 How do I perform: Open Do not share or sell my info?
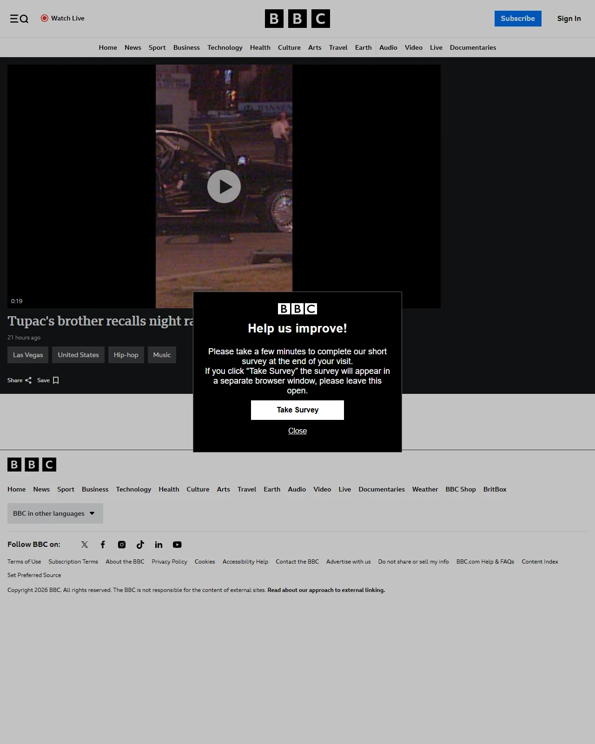[x=414, y=562]
